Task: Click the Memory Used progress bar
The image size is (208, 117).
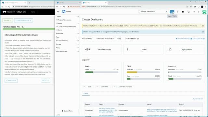Action: [185, 79]
